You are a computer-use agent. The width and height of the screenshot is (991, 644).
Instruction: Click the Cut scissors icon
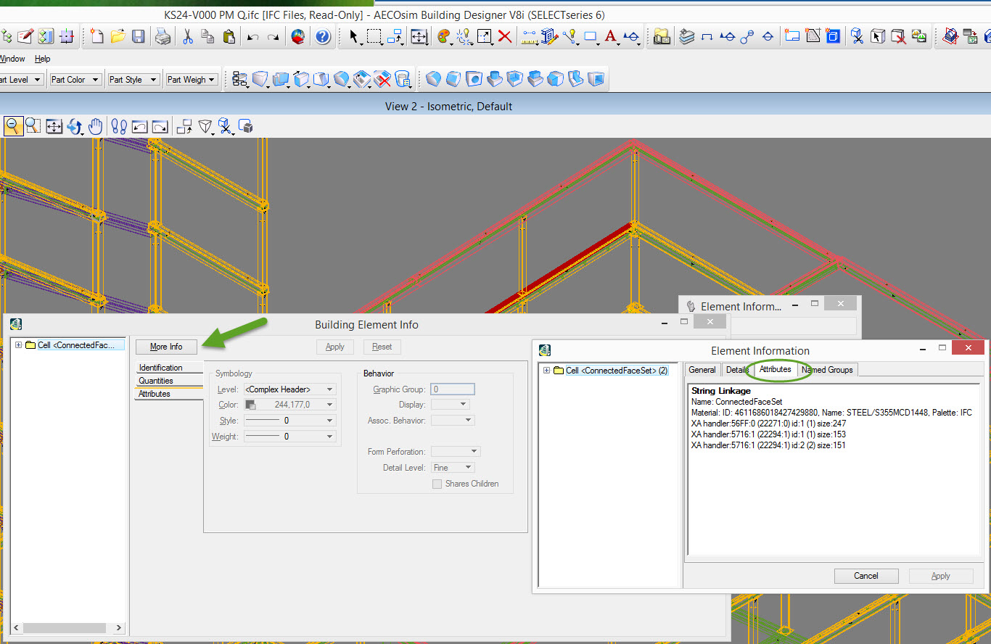point(187,36)
